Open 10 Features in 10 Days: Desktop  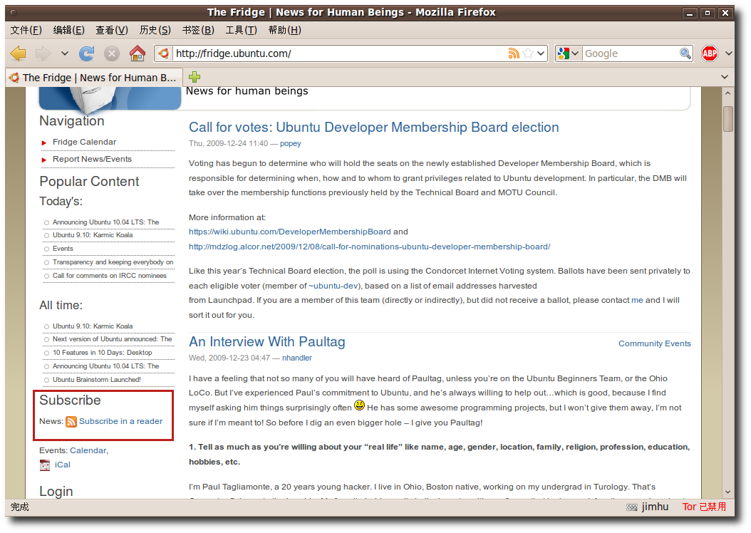pos(102,353)
